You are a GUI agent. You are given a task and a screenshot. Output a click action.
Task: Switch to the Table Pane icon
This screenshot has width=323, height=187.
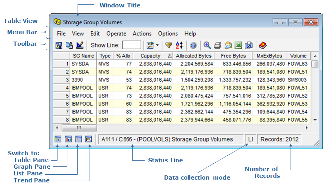[58, 139]
